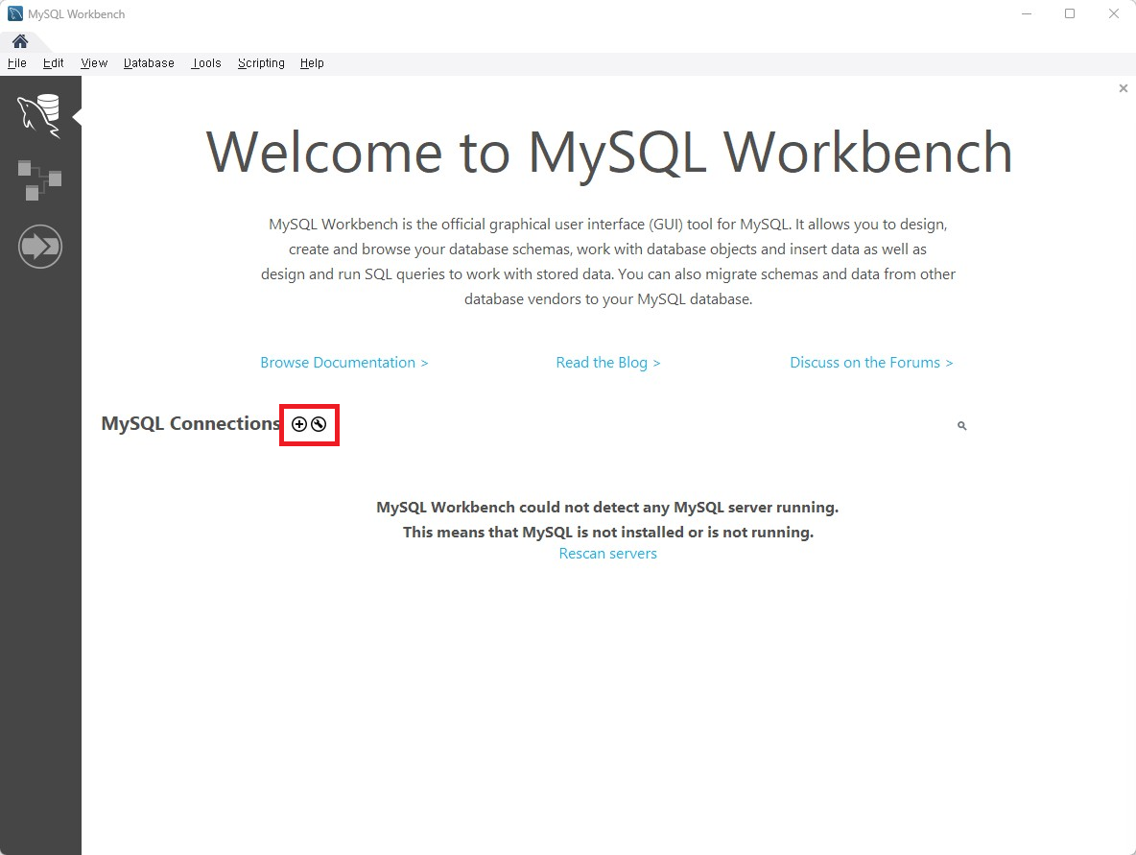Click the Rescan servers link
The height and width of the screenshot is (855, 1136).
point(608,554)
